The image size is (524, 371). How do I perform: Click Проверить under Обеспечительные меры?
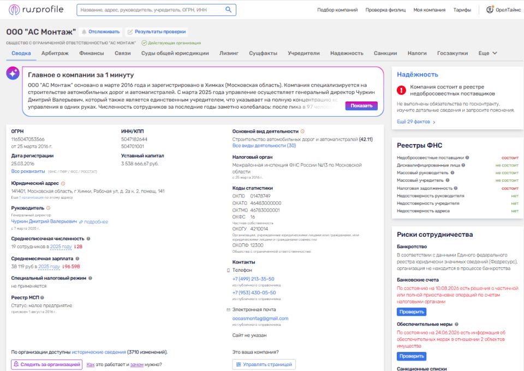pos(412,356)
